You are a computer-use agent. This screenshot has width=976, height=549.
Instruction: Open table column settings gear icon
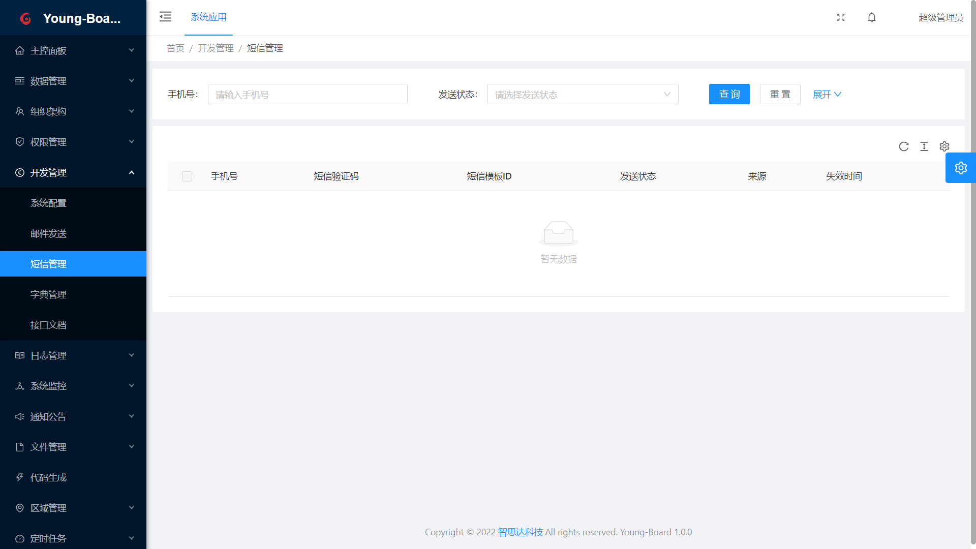944,146
